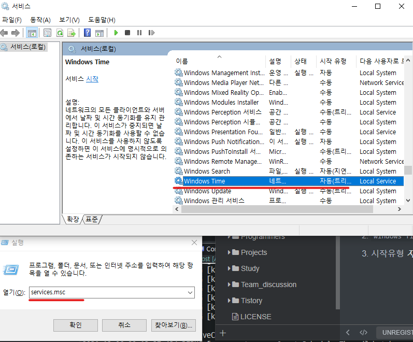Click the 취소 button in Run dialog
Screen dimensions: 413x342
124,325
